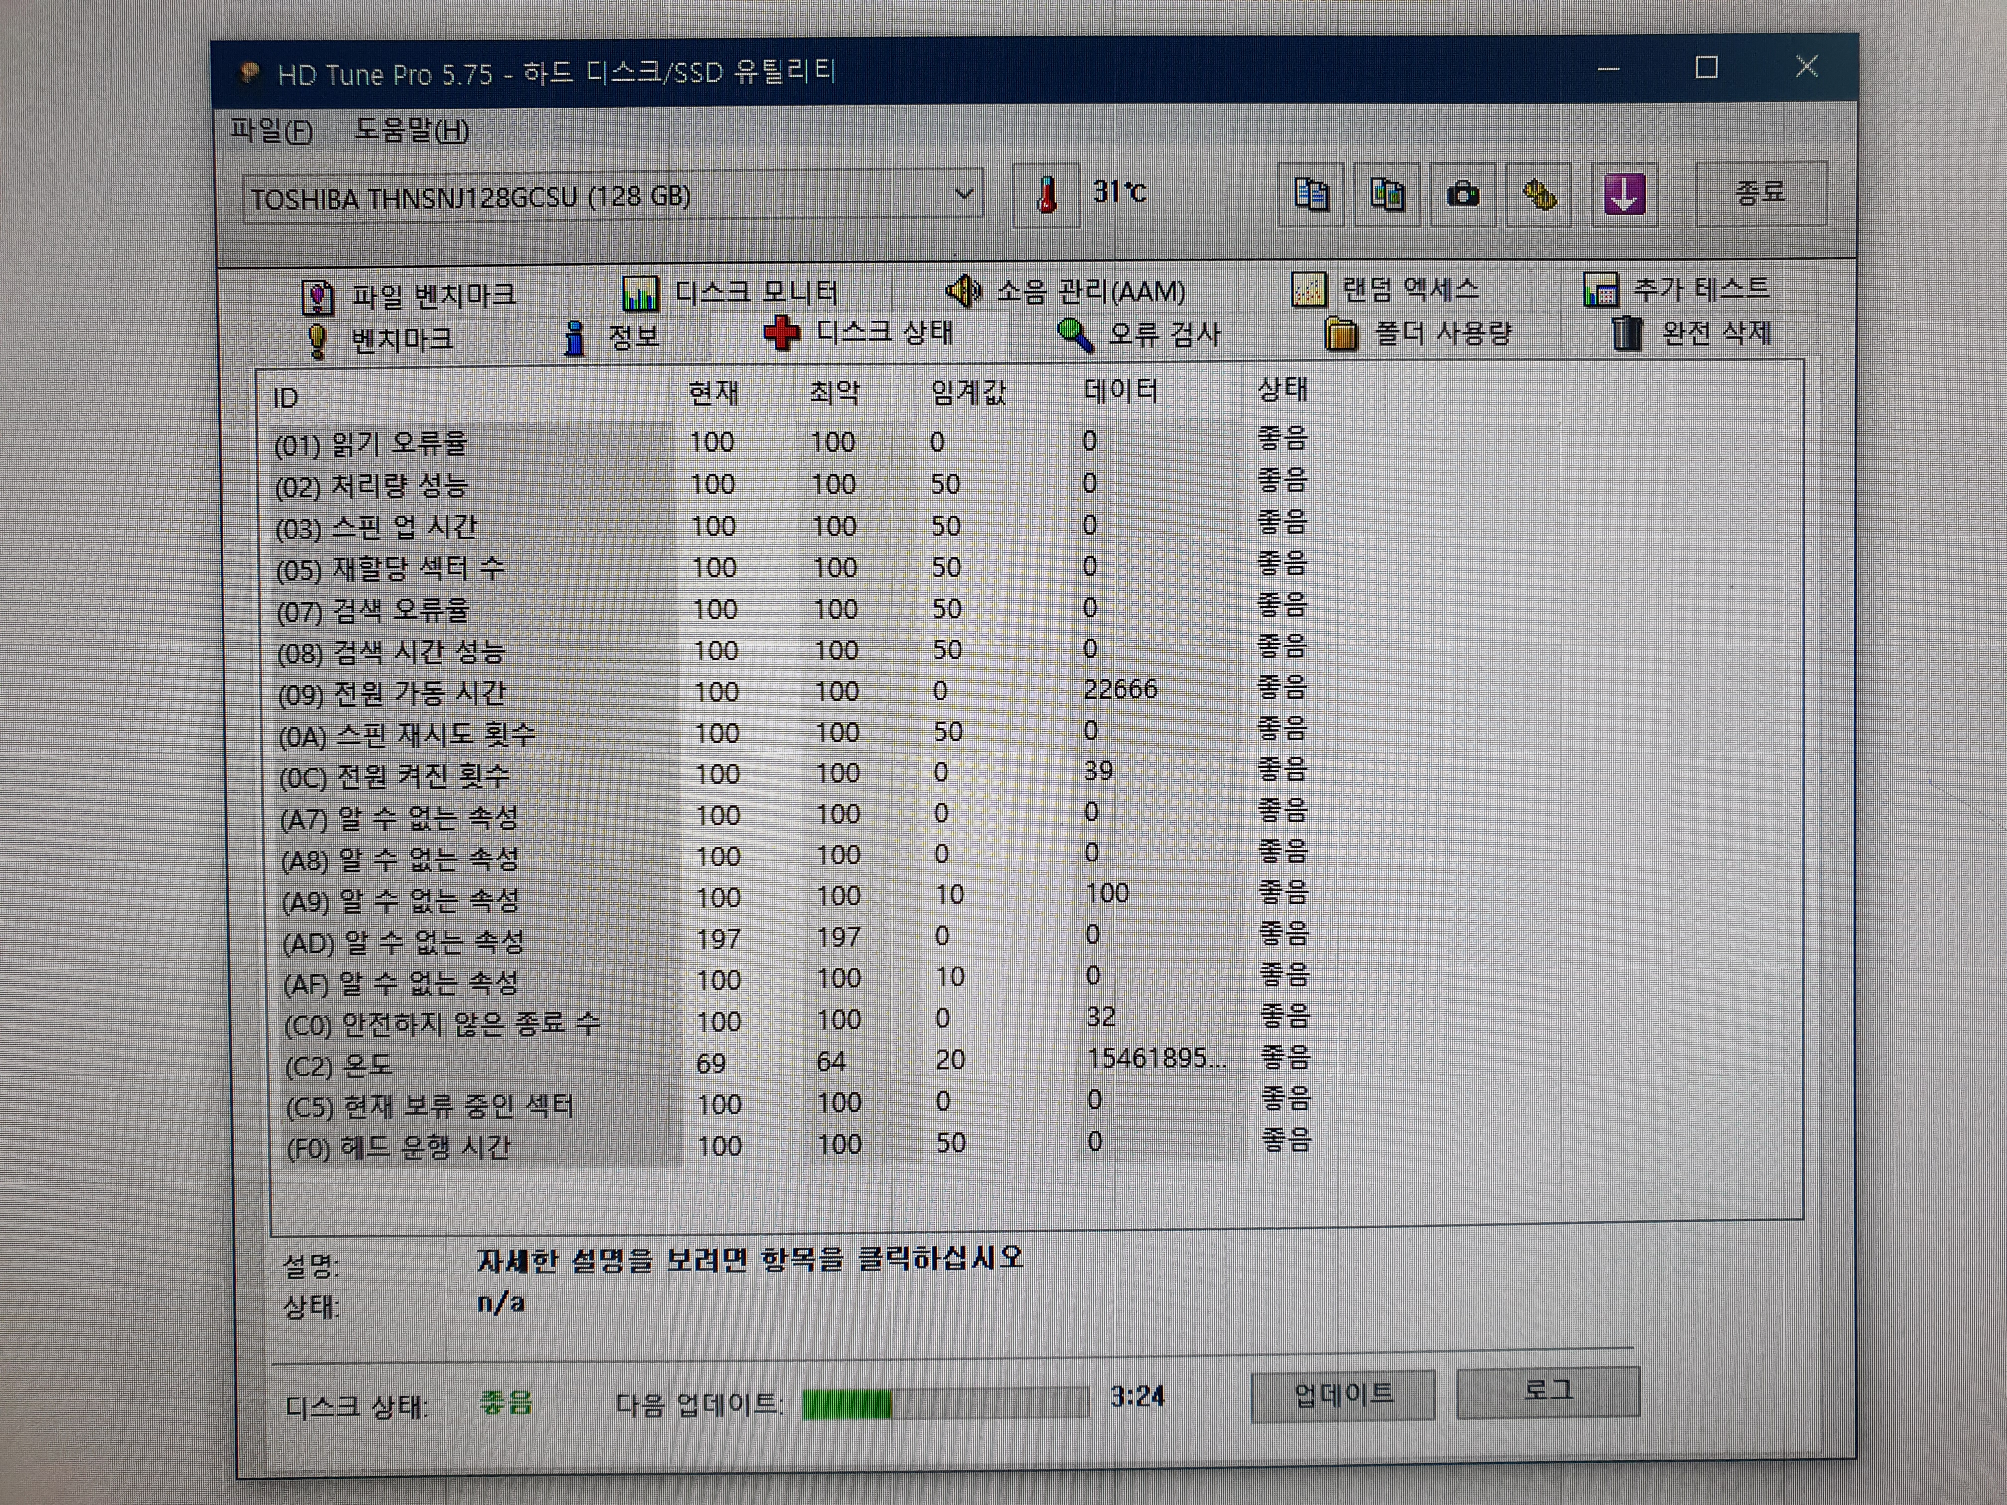Click the 22666 power-on hours data value
Viewport: 2007px width, 1505px height.
pos(1120,689)
